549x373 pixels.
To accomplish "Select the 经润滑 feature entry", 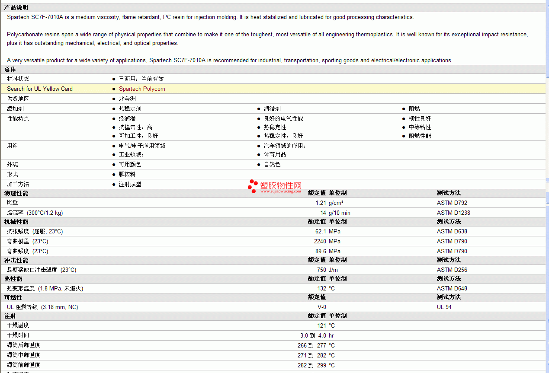I will pyautogui.click(x=127, y=118).
